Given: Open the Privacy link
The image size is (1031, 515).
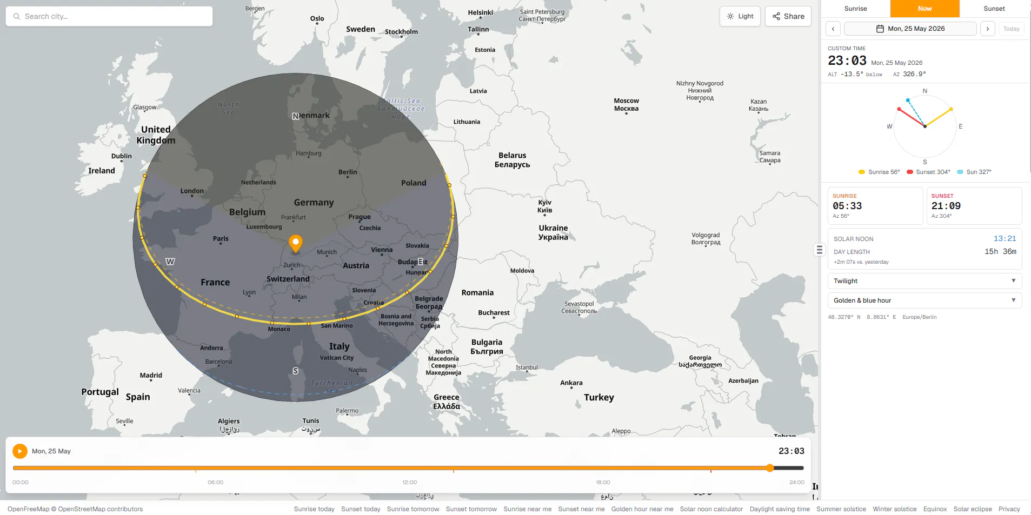Looking at the screenshot, I should 1009,509.
